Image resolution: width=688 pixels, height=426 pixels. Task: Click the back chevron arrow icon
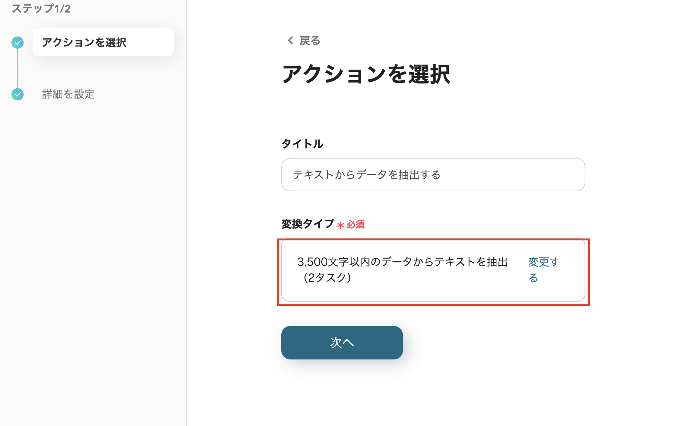coord(290,40)
